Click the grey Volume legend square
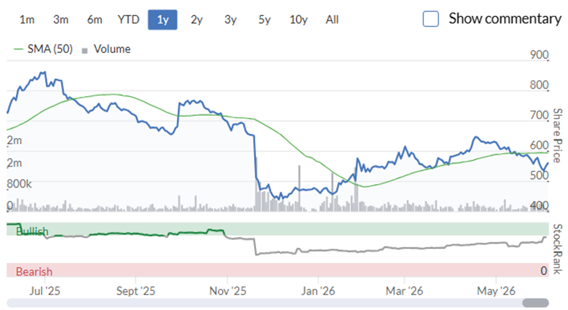This screenshot has width=568, height=310. click(85, 51)
